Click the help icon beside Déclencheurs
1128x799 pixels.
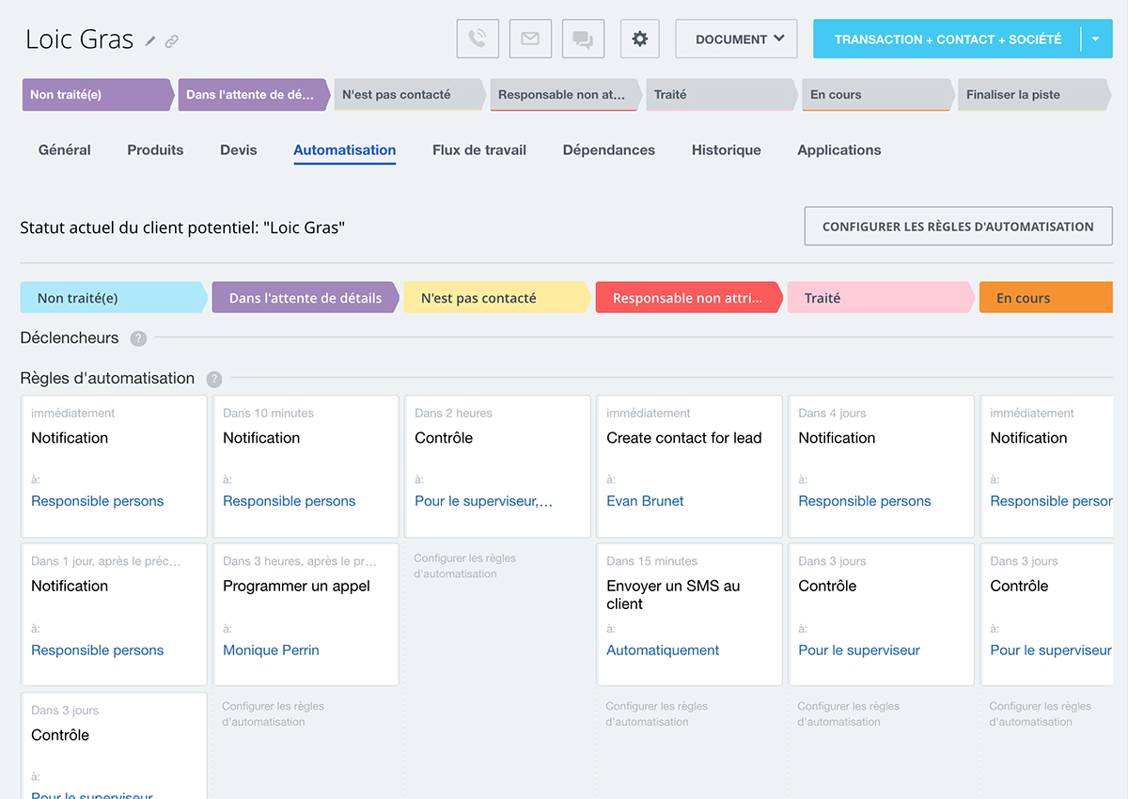pos(138,338)
